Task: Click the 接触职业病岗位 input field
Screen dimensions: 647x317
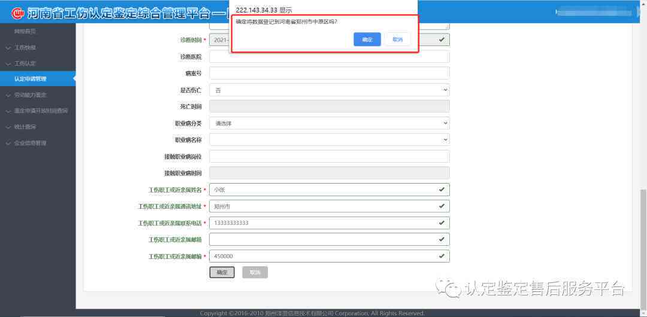Action: [x=329, y=157]
